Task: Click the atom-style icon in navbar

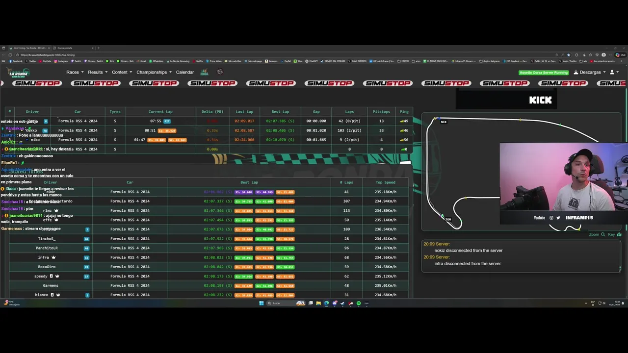Action: point(220,72)
